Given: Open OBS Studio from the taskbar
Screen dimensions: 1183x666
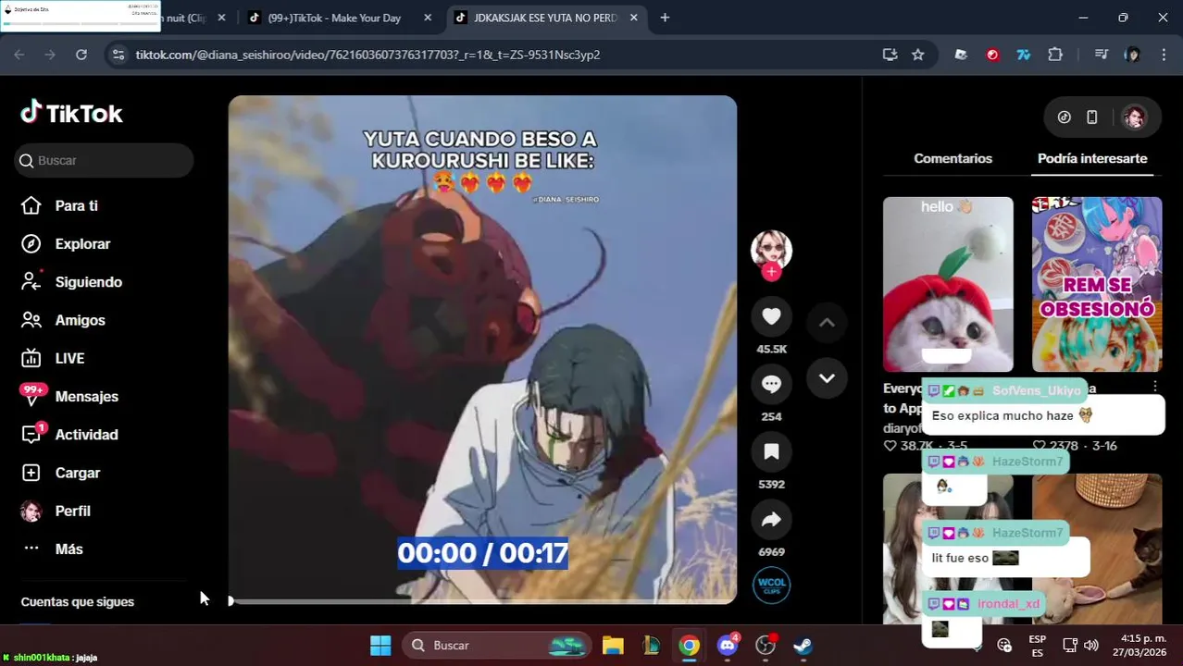Looking at the screenshot, I should [766, 646].
